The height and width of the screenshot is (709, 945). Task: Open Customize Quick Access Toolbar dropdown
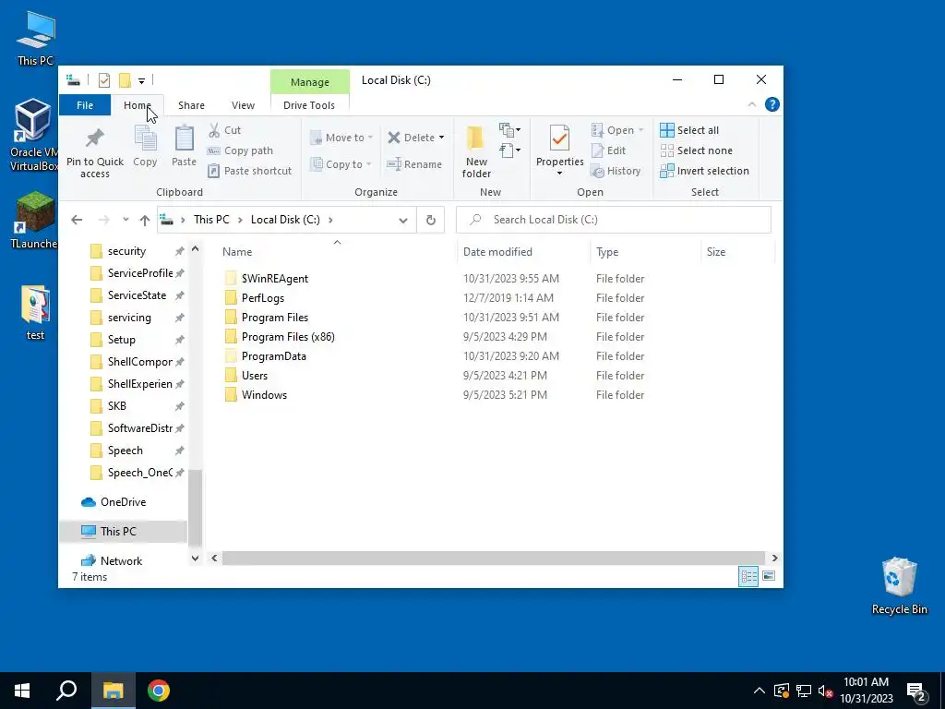point(141,81)
